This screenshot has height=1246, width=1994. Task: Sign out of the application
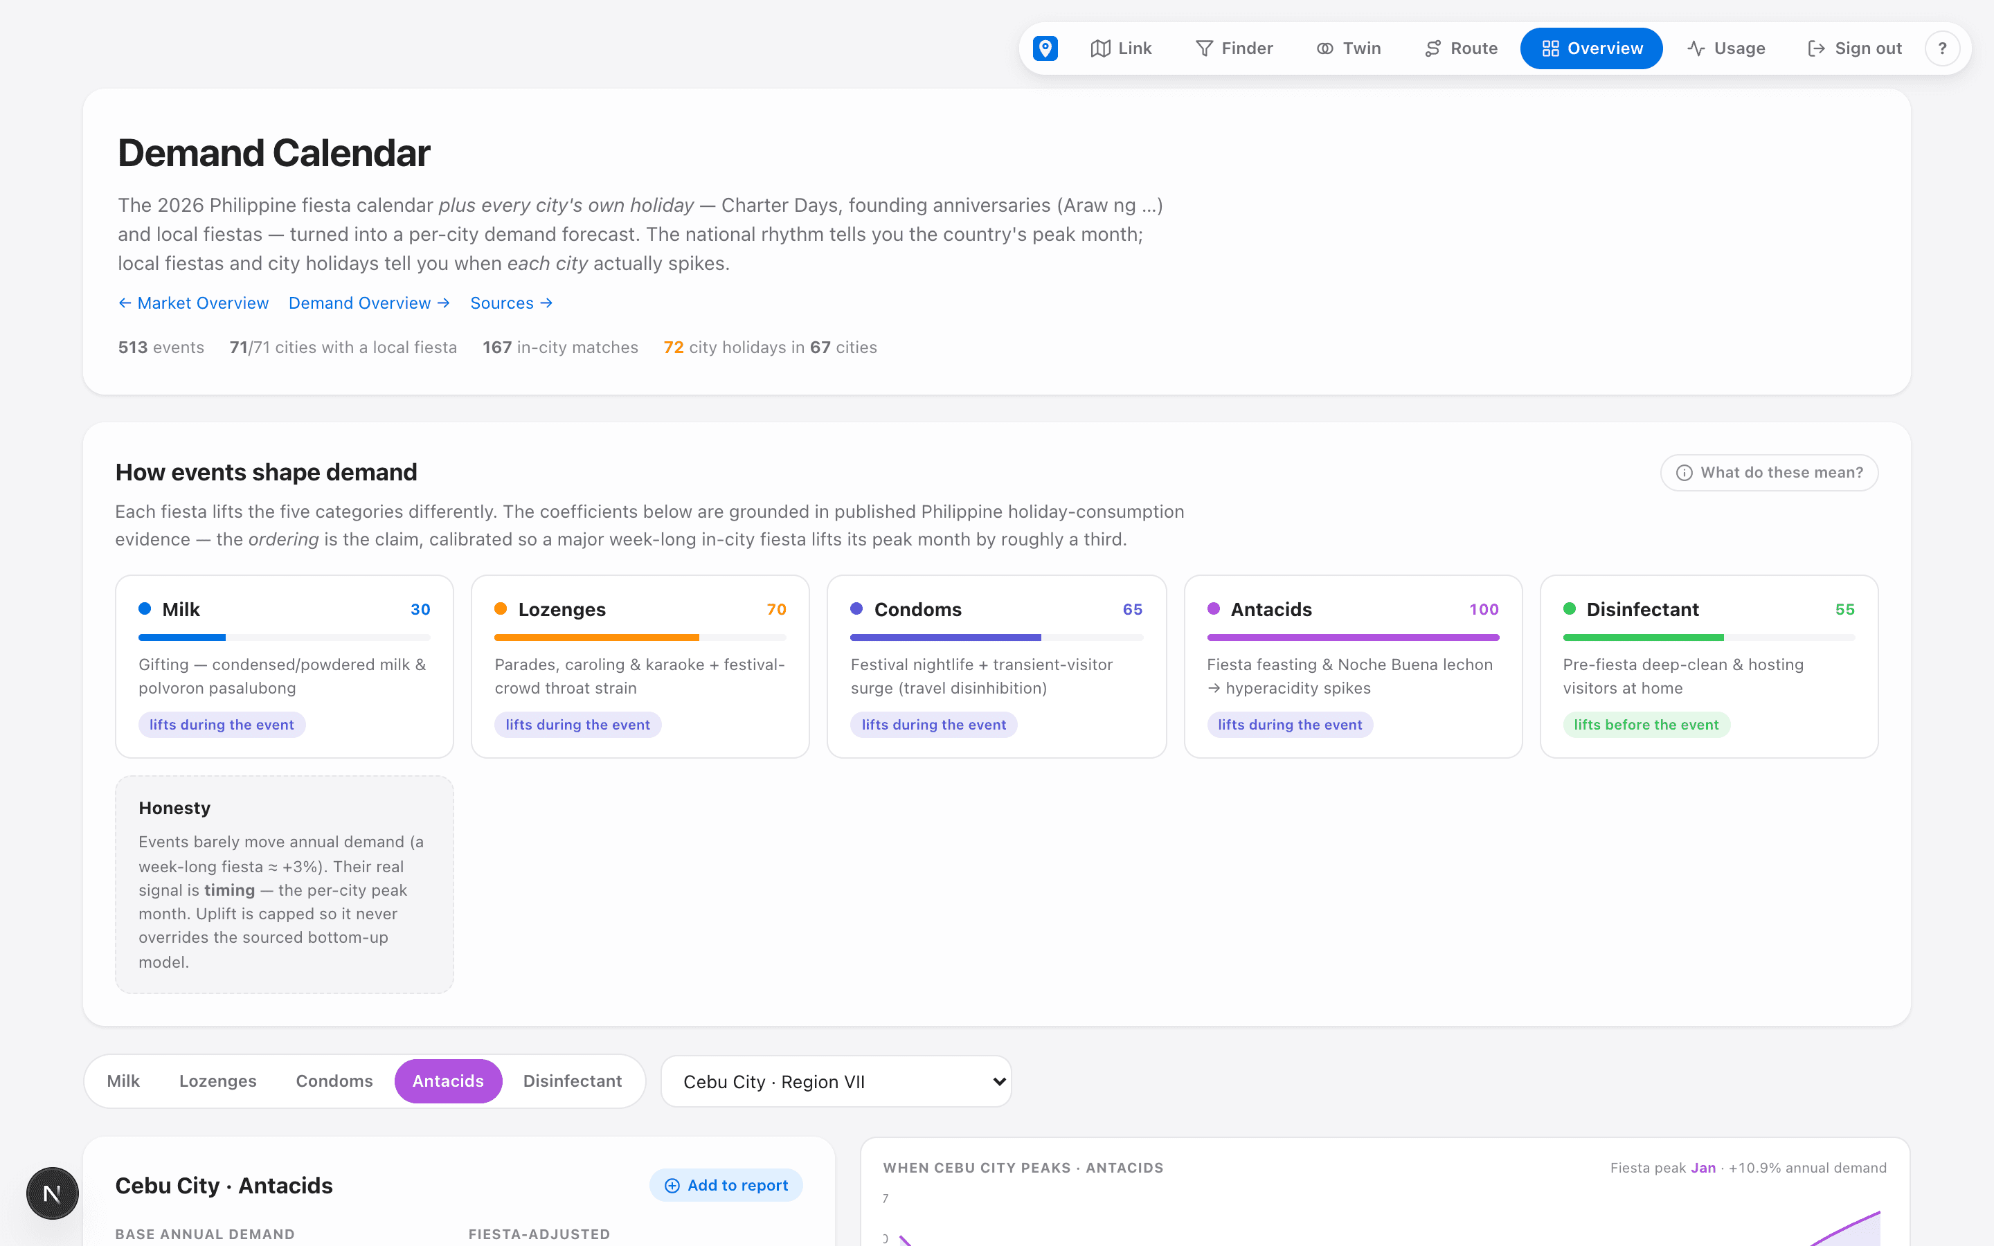click(x=1855, y=48)
